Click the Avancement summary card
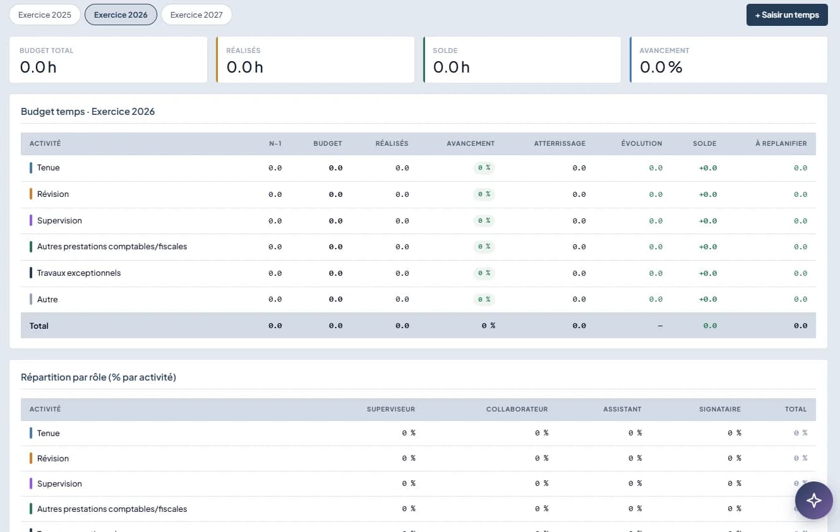 [728, 60]
